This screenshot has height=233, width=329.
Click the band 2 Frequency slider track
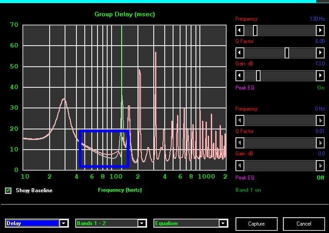click(x=280, y=121)
